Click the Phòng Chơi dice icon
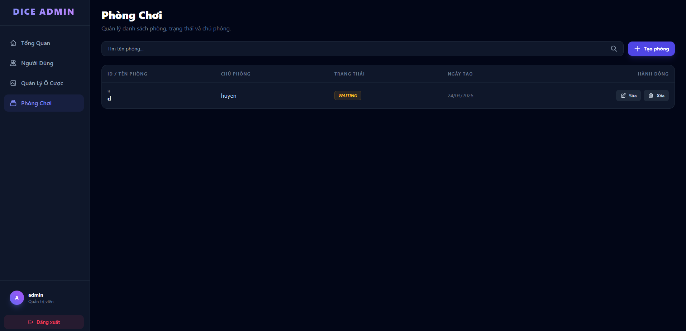 point(13,103)
